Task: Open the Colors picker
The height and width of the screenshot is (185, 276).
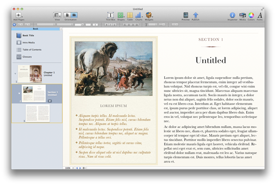Action: 251,15
